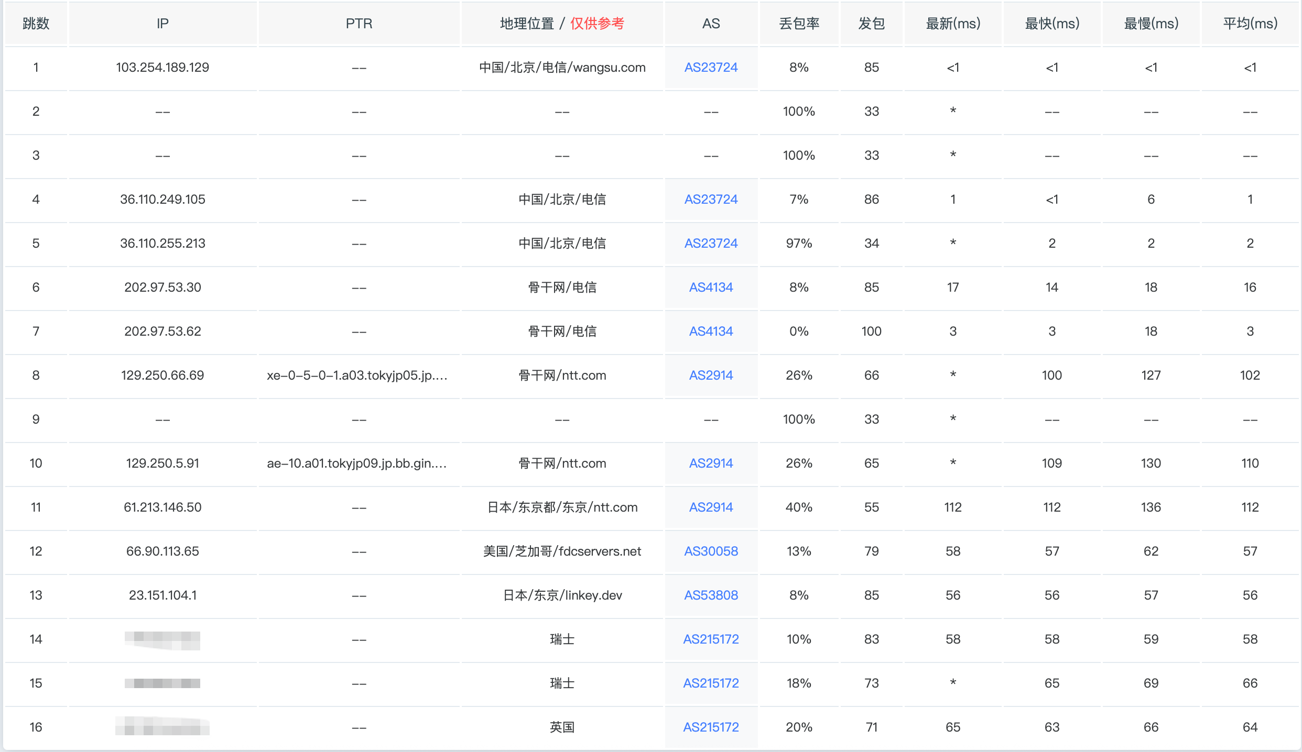Click AS2914 link next to 61.213.146.50

pyautogui.click(x=711, y=507)
